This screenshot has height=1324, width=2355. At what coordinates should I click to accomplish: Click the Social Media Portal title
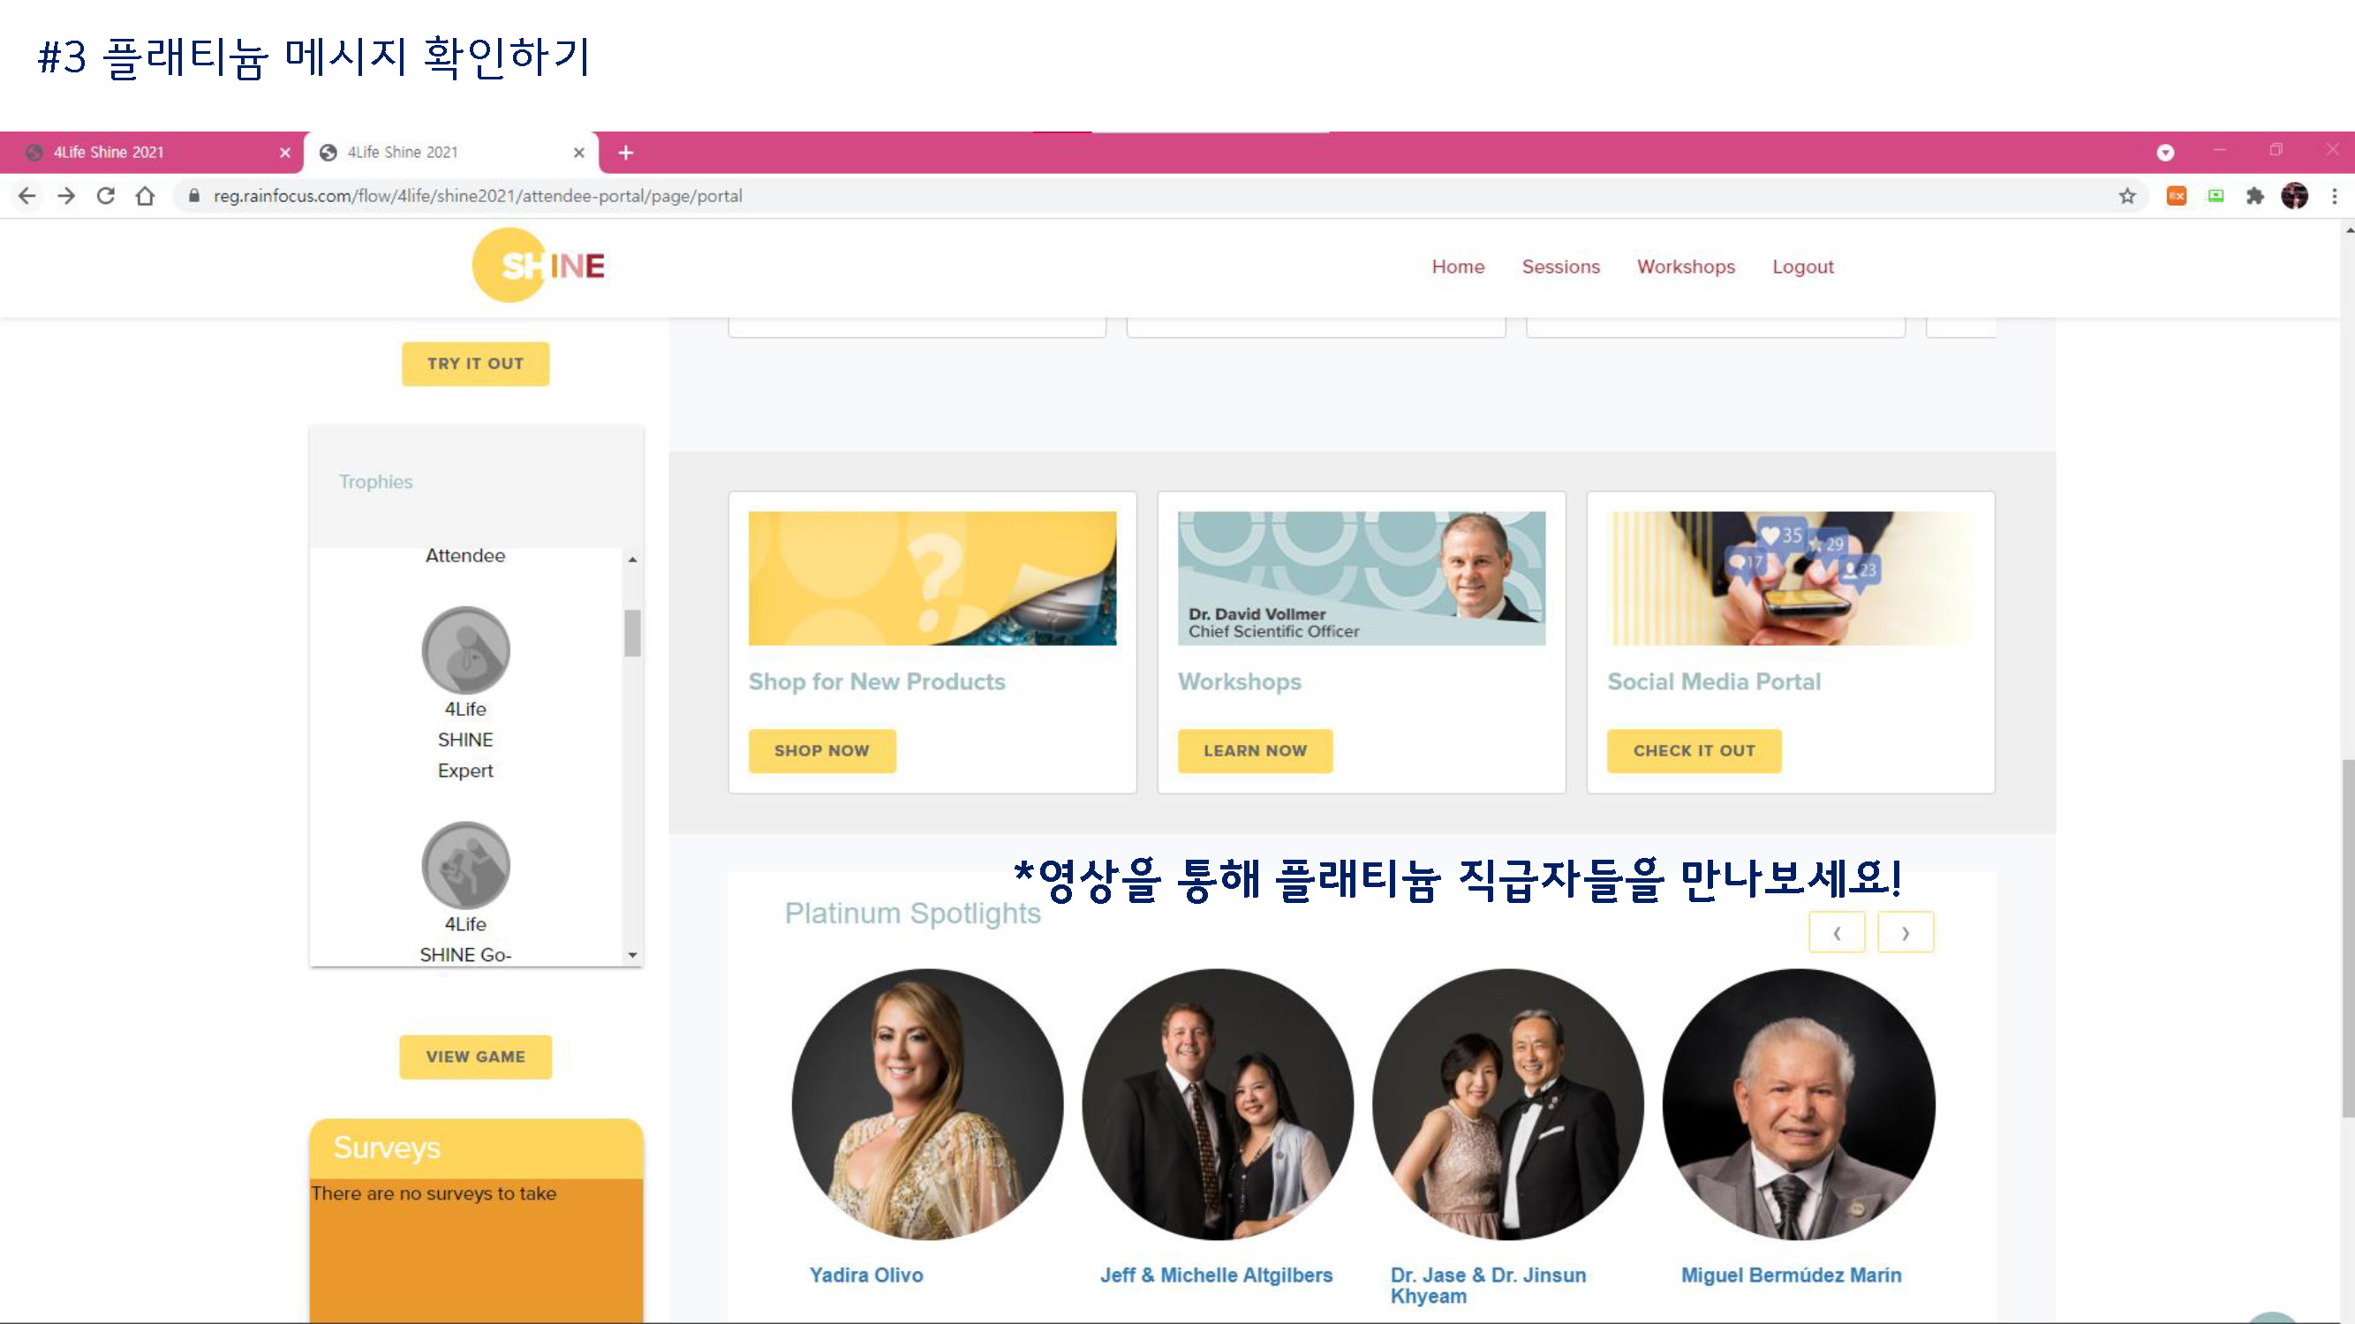1714,681
